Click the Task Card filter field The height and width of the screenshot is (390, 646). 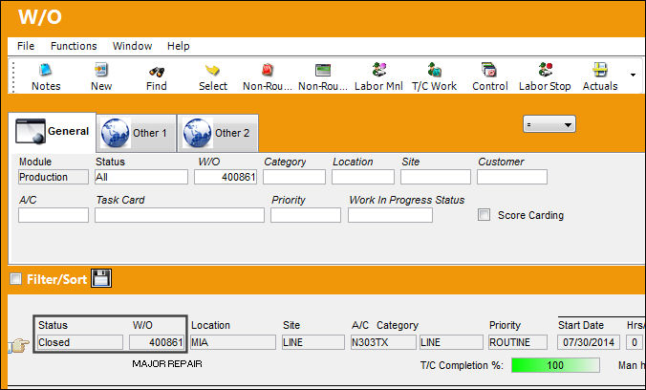(x=180, y=215)
